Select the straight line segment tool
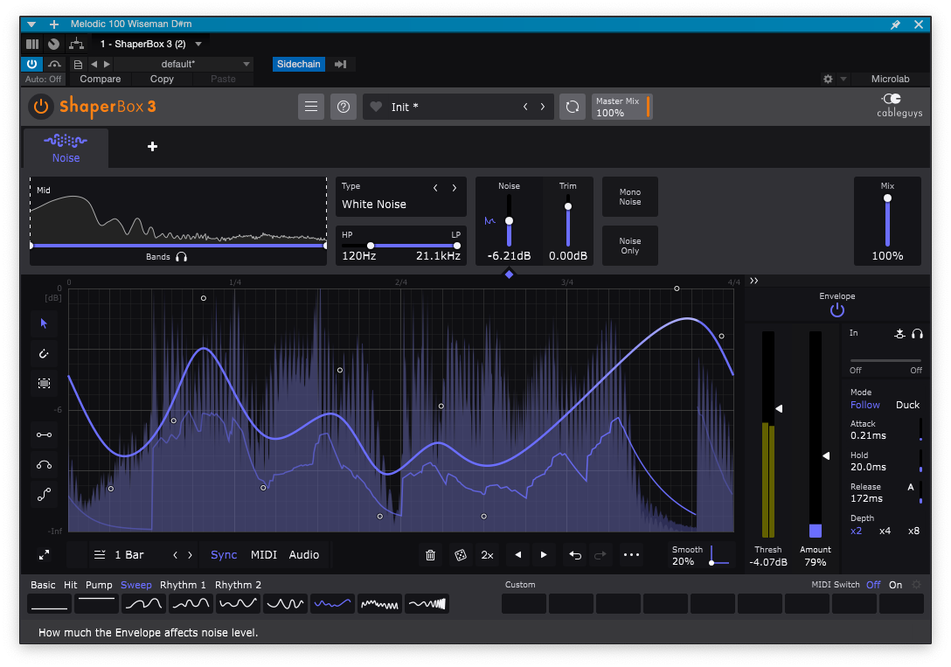951x667 pixels. pos(44,434)
